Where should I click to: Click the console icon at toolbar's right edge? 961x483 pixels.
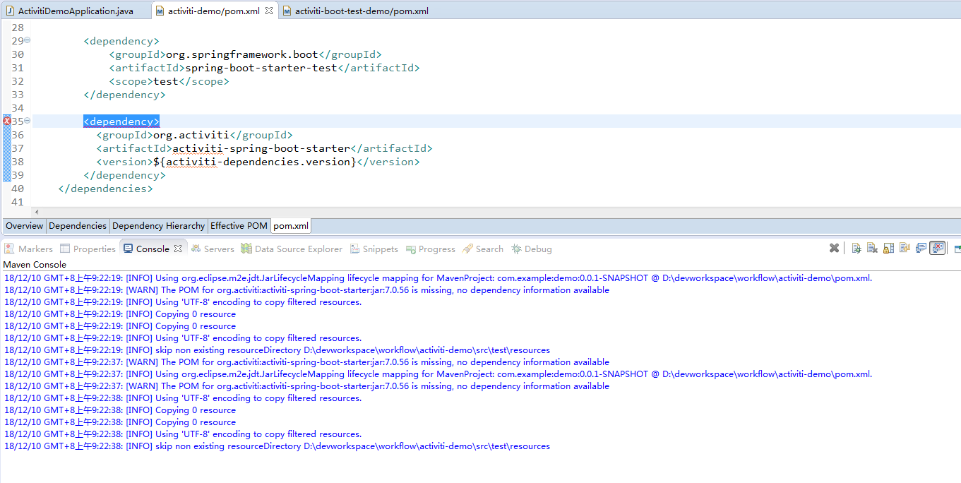[957, 248]
